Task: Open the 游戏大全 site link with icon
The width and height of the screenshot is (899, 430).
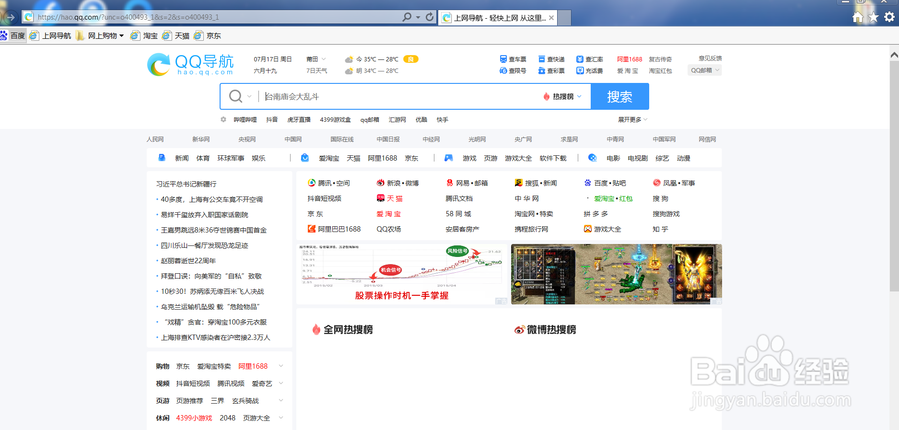Action: (602, 229)
